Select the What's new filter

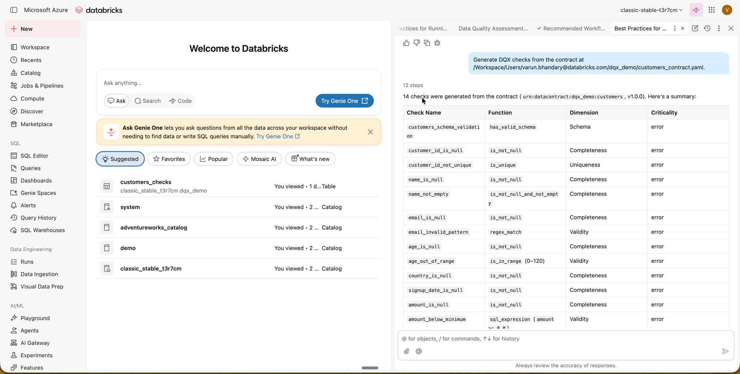310,159
